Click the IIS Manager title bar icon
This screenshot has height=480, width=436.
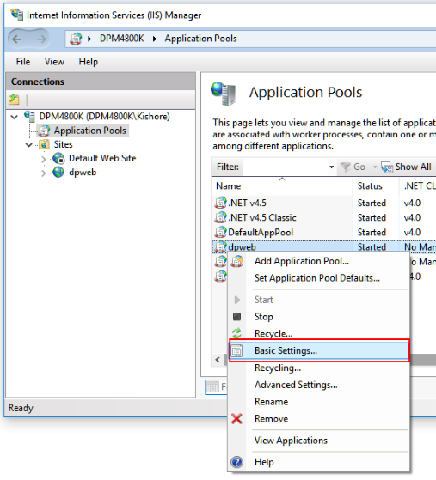(x=16, y=15)
